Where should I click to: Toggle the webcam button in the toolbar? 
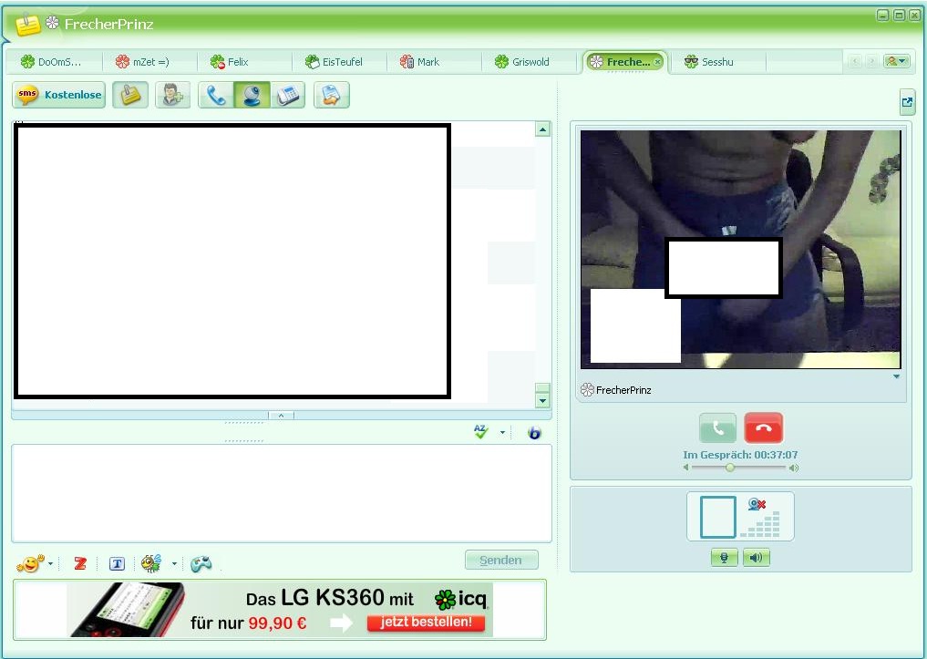(x=252, y=95)
